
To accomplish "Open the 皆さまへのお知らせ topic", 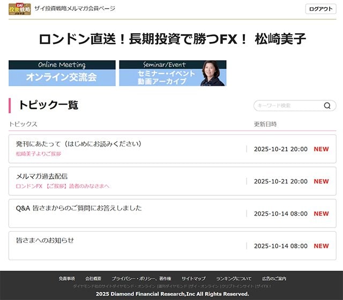I will coord(45,240).
